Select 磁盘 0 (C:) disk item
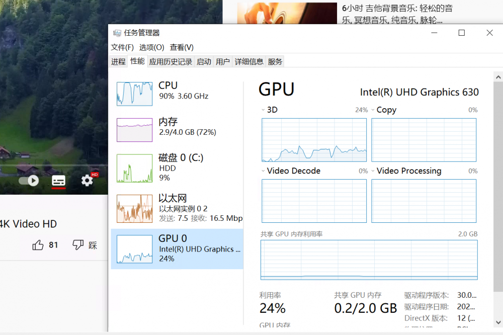Screen dimensions: 503x335 coord(177,168)
